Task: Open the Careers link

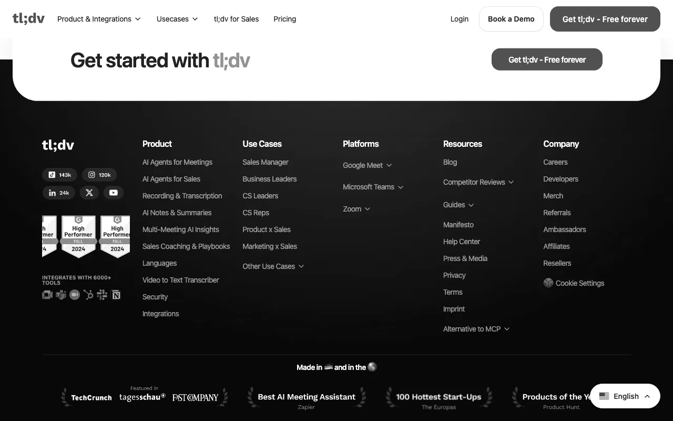Action: tap(555, 162)
